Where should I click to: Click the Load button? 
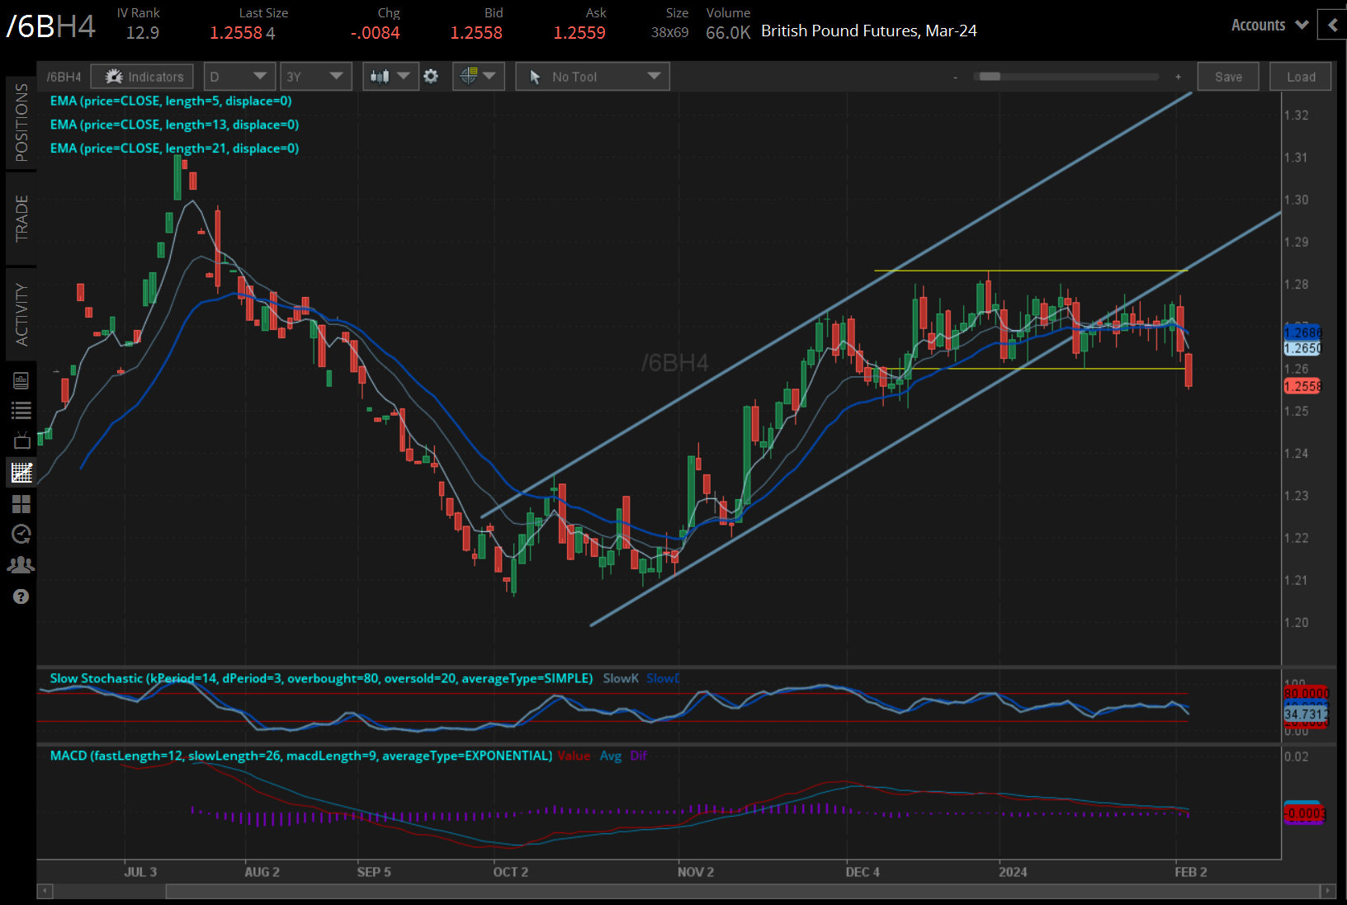tap(1300, 76)
